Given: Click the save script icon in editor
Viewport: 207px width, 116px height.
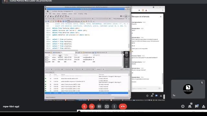Looking at the screenshot, I should click(49, 21).
